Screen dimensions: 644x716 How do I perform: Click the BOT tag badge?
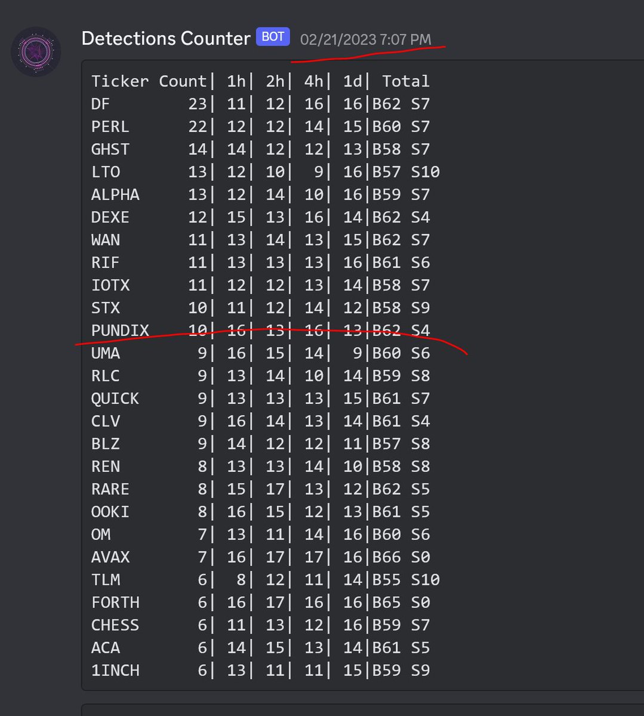273,37
